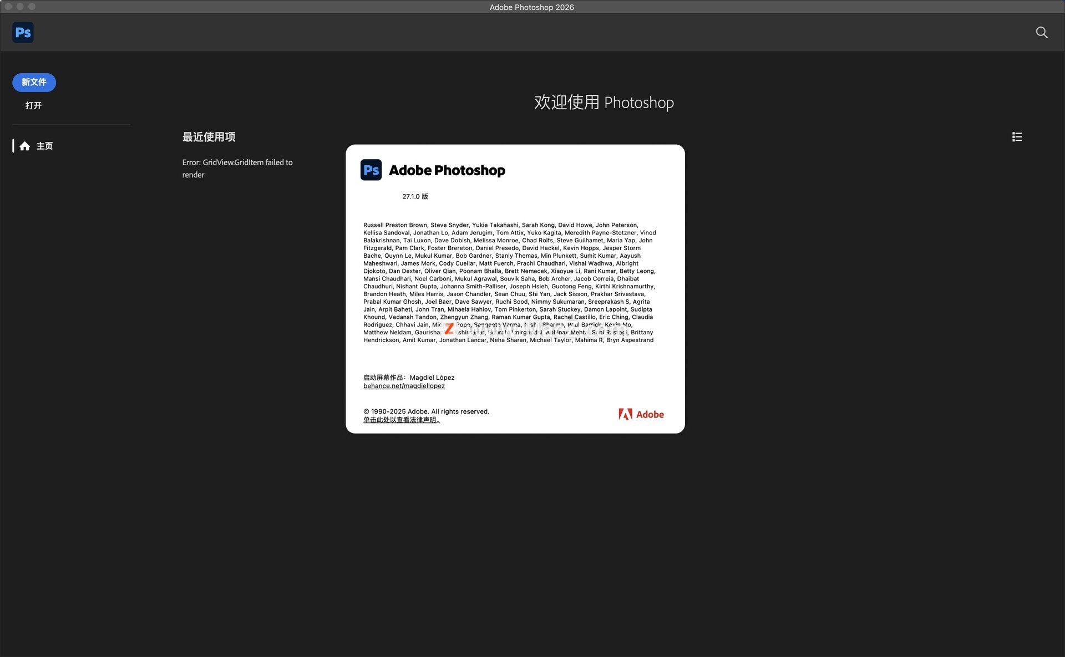Viewport: 1065px width, 657px height.
Task: Click the window zoom button in title bar
Action: (32, 7)
